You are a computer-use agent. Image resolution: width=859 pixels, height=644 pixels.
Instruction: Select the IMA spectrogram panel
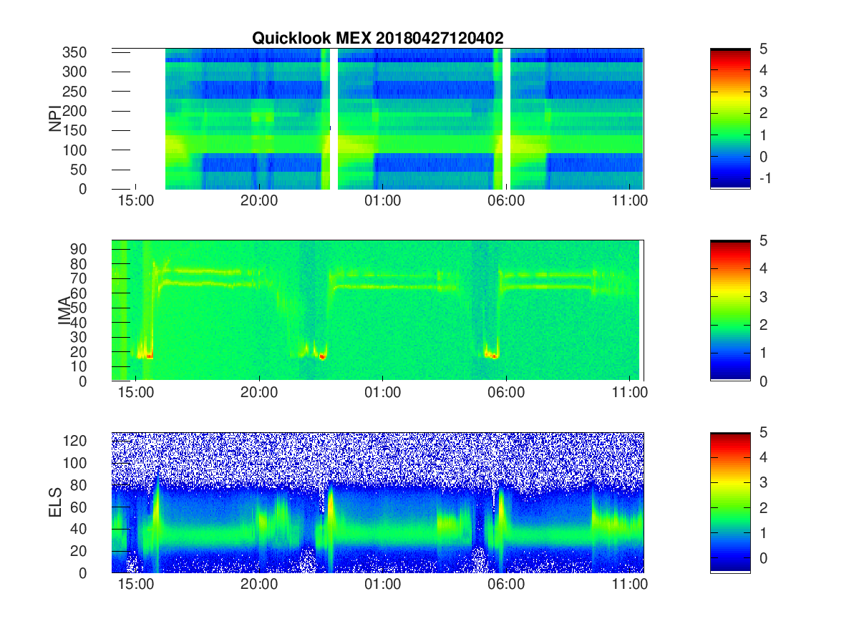(377, 311)
